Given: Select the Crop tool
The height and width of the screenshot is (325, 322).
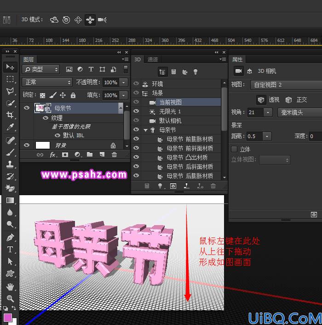Looking at the screenshot, I should (10, 115).
